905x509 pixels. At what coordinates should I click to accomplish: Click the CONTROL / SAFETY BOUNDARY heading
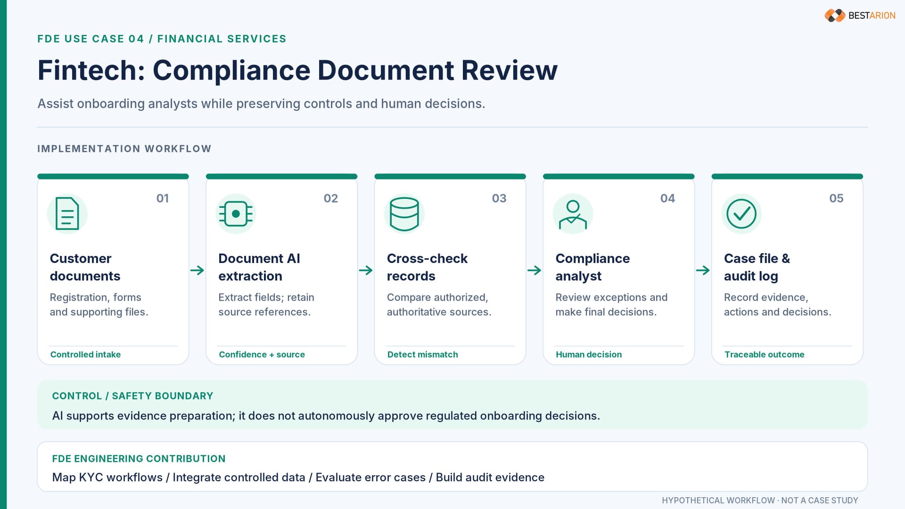click(132, 396)
